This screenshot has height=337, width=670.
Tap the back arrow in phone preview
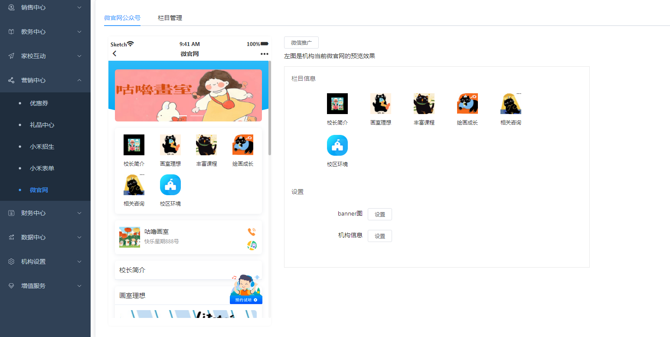pos(114,54)
